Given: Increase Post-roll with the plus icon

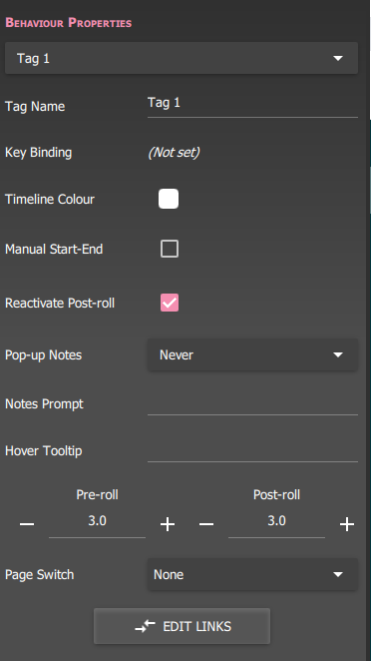Looking at the screenshot, I should point(347,524).
